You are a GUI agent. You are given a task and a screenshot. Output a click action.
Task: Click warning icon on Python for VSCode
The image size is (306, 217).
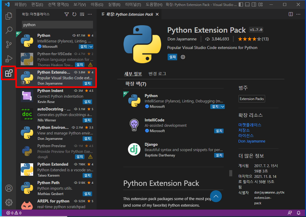tap(90, 65)
